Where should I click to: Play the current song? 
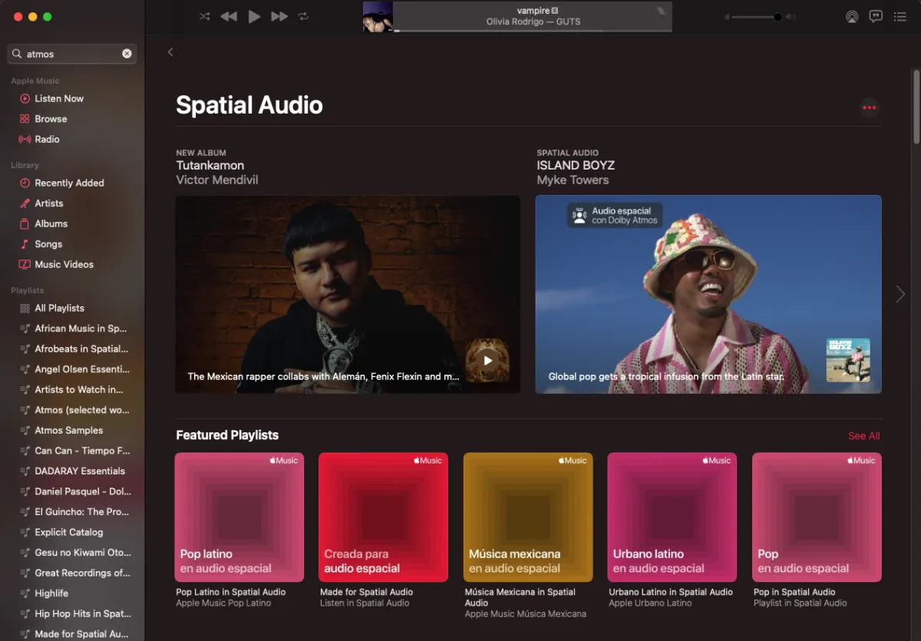254,16
